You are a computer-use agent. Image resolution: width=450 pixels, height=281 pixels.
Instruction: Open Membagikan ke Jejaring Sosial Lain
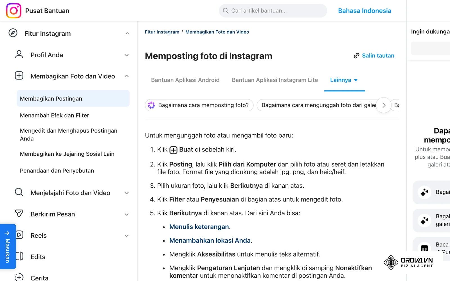67,154
